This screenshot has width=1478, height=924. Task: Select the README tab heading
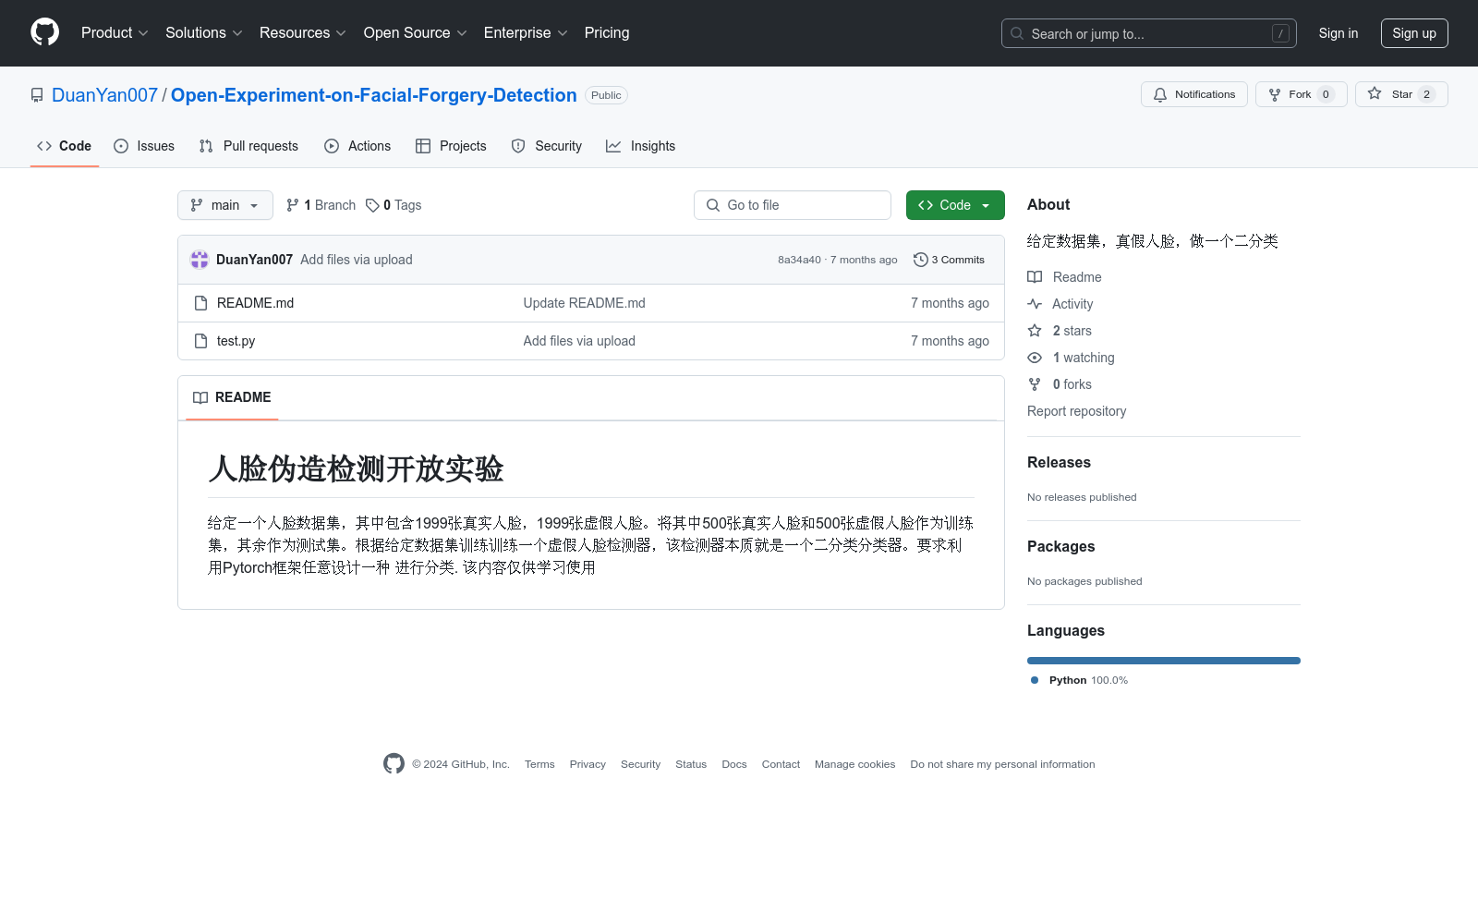232,397
